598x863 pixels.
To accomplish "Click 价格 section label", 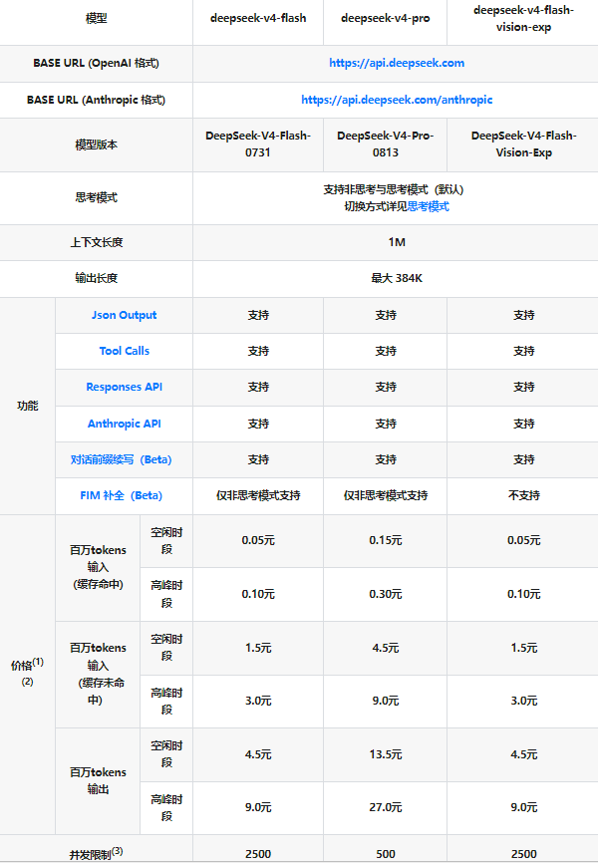I will tap(28, 672).
